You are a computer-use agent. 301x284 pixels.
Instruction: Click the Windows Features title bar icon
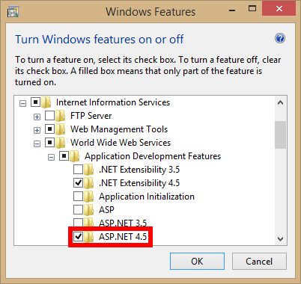click(x=13, y=12)
